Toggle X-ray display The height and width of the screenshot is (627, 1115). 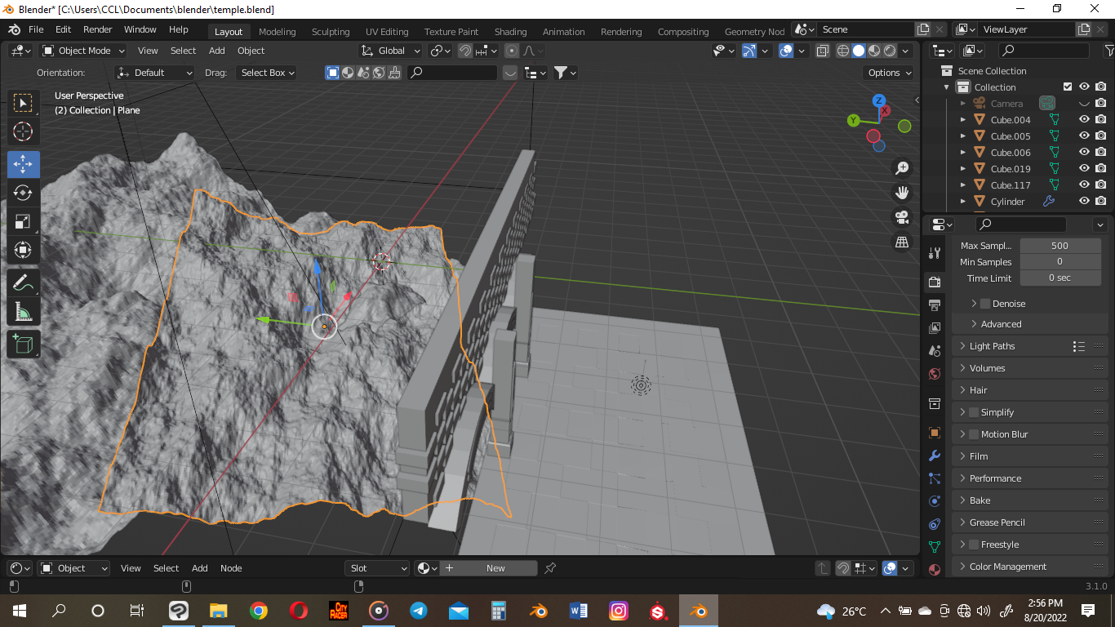click(x=823, y=51)
